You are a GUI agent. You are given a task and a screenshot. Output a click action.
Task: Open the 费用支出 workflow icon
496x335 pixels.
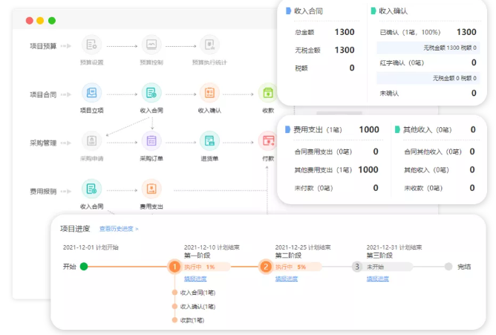[151, 189]
